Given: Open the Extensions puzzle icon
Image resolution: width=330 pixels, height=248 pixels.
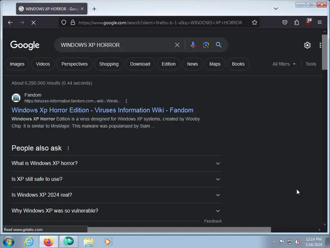Looking at the screenshot, I should [296, 22].
